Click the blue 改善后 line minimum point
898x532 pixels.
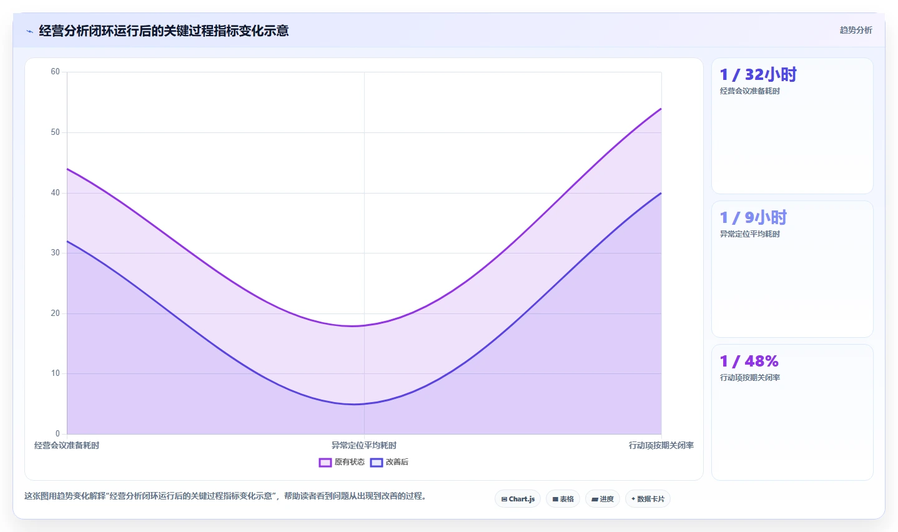pos(354,404)
